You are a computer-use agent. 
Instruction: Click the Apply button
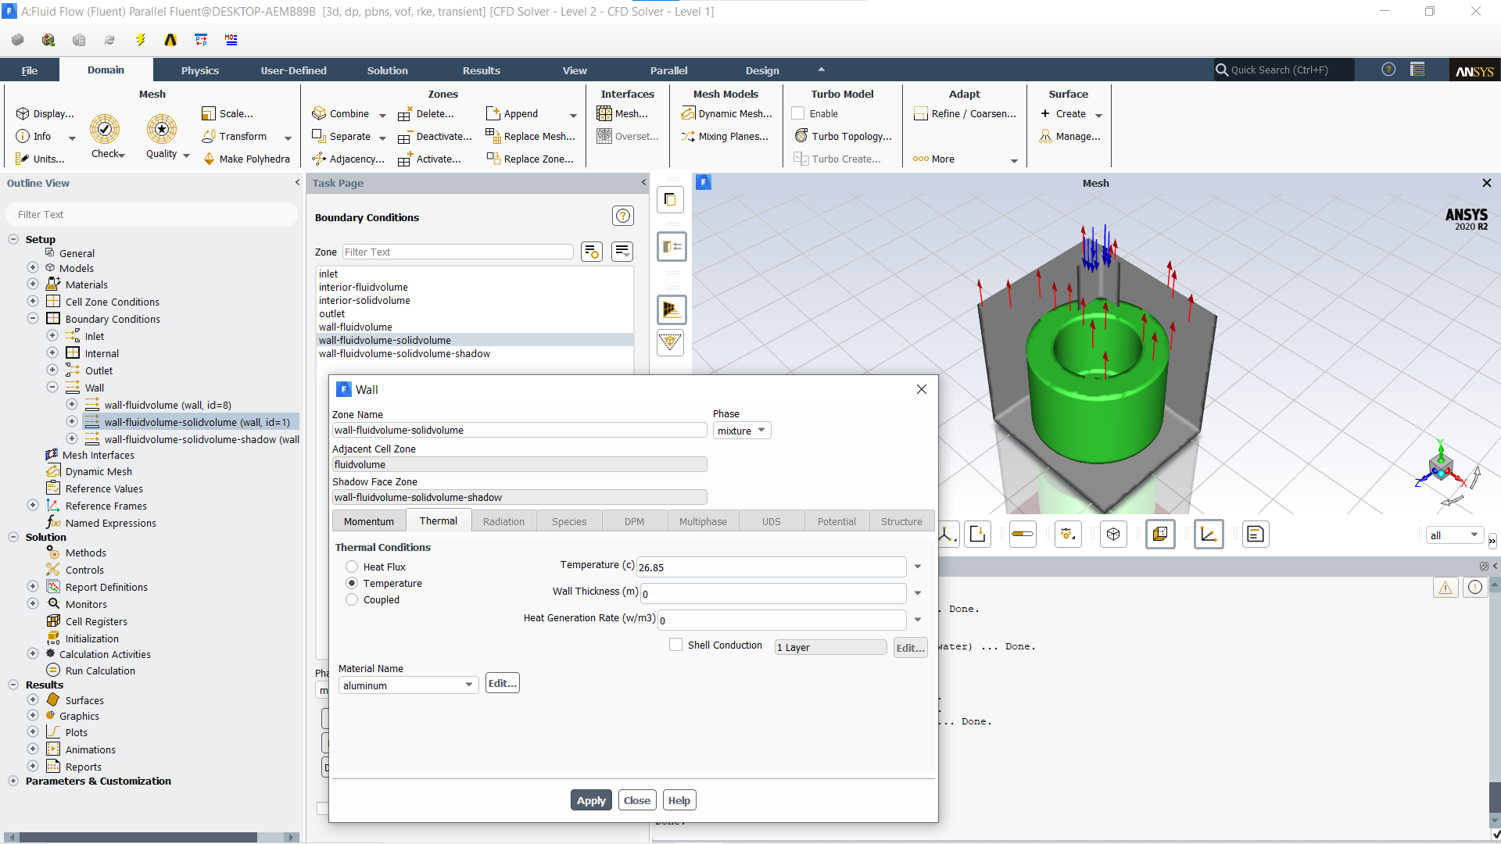[x=591, y=800]
